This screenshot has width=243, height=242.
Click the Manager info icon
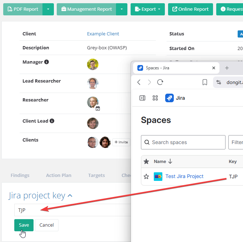tap(46, 62)
